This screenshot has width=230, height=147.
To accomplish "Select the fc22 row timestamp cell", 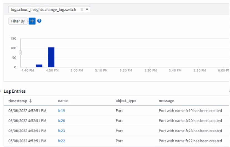I will pos(27,141).
